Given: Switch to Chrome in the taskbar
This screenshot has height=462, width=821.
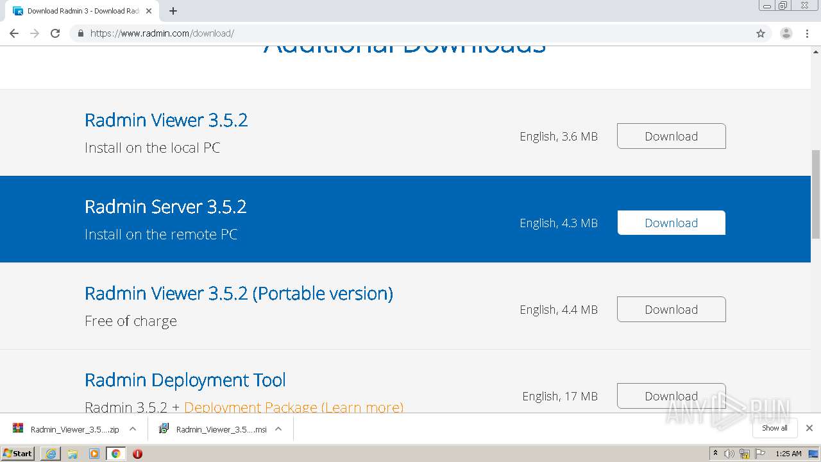Looking at the screenshot, I should 115,454.
